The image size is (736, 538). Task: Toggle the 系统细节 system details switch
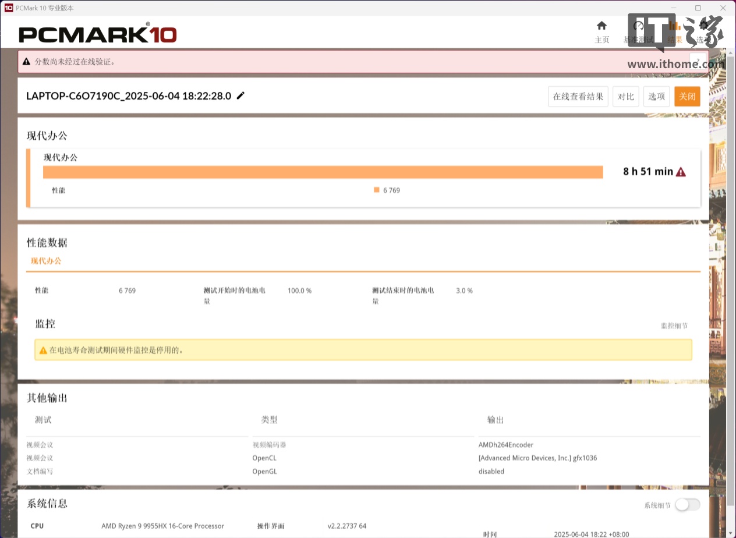point(687,505)
